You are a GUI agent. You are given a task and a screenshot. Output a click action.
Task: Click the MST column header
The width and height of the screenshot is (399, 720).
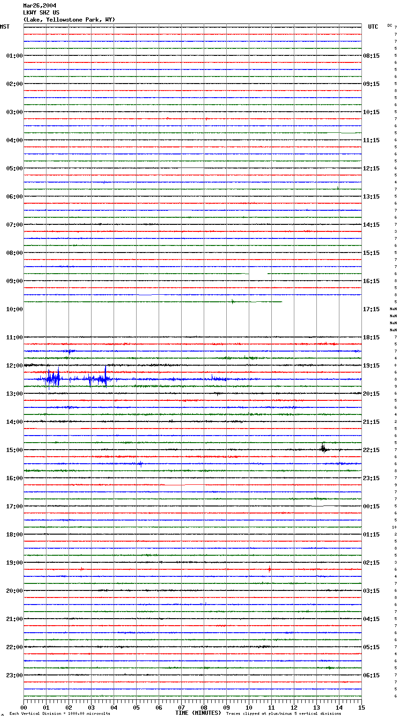5,27
